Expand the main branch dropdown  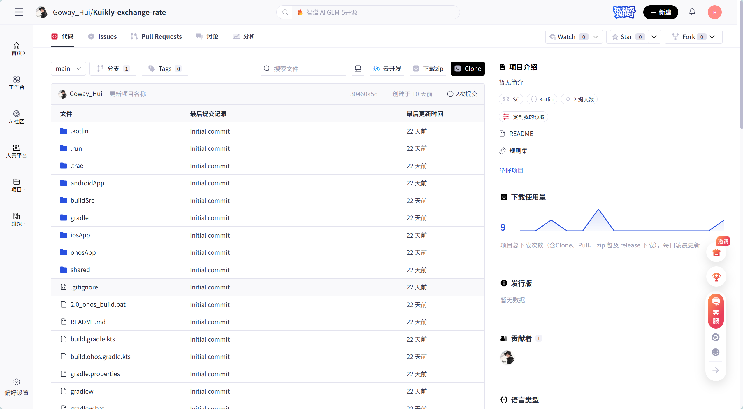tap(68, 69)
